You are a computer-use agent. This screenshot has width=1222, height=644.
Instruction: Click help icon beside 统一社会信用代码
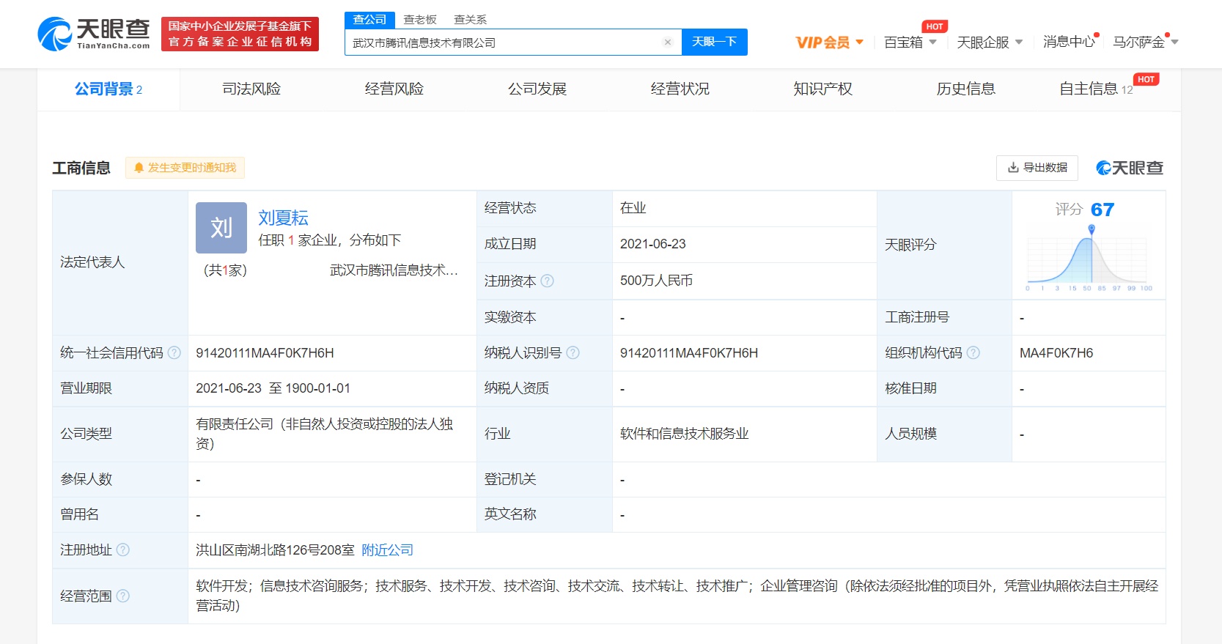tap(174, 353)
